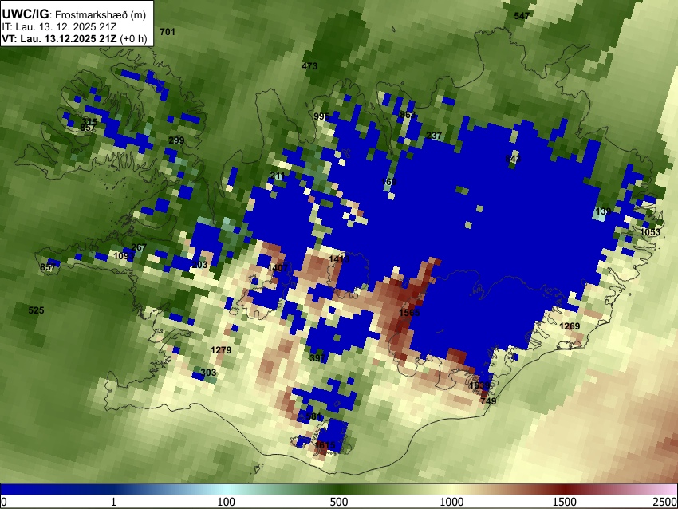This screenshot has height=509, width=678.
Task: Click the '267' height value on the map
Action: click(x=139, y=248)
